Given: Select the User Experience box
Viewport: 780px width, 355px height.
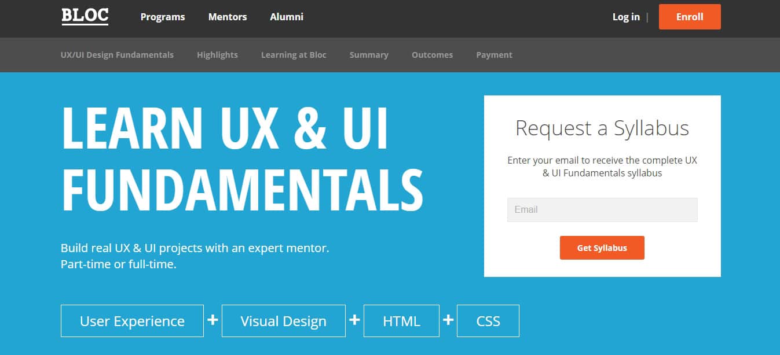Looking at the screenshot, I should click(x=132, y=321).
